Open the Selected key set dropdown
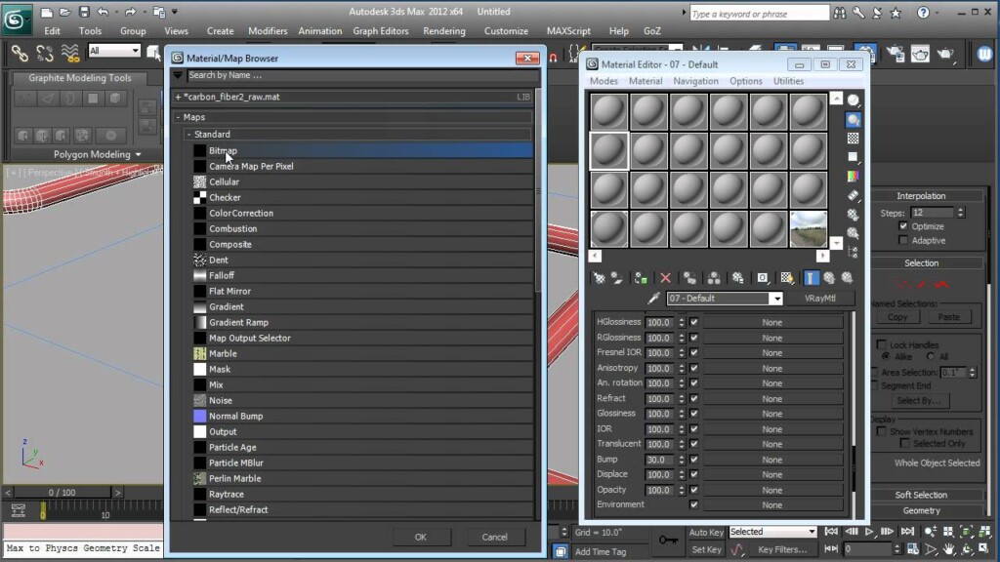The image size is (1000, 562). (772, 532)
